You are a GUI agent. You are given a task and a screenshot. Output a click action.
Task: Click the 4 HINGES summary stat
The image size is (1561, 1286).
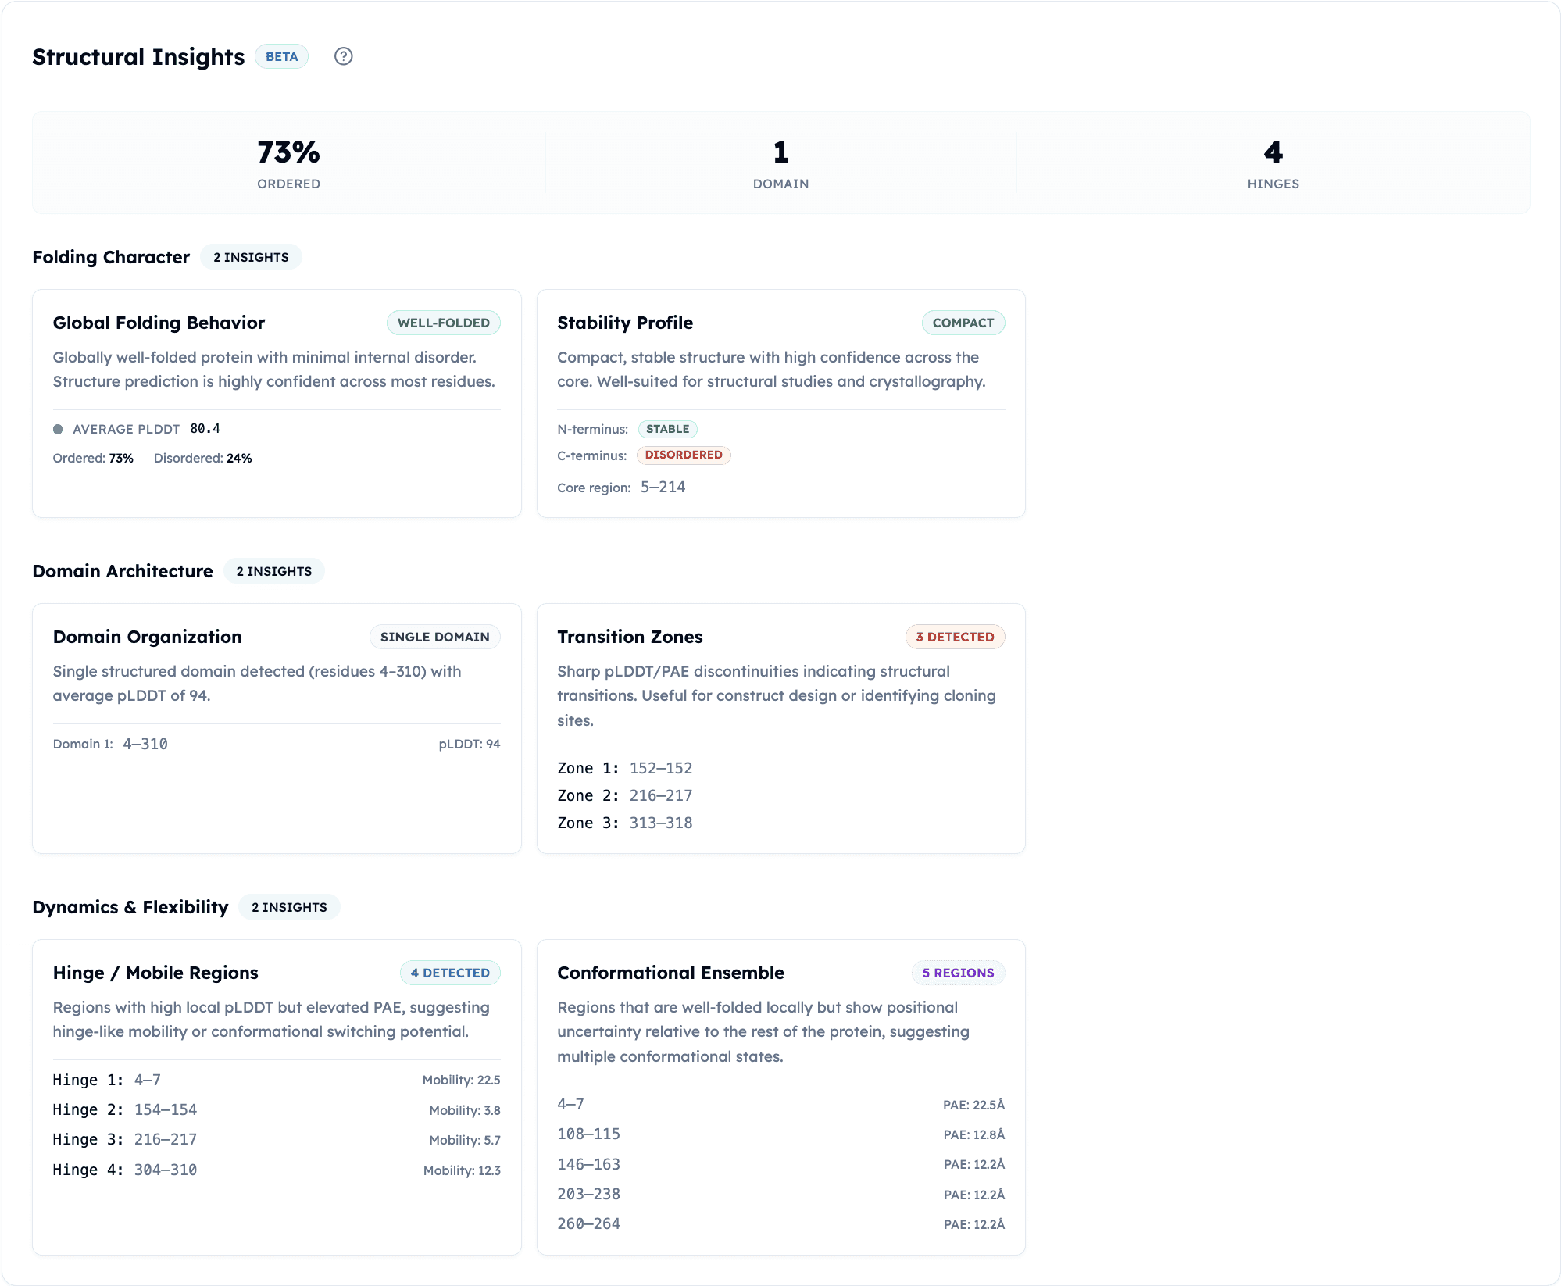click(x=1273, y=163)
